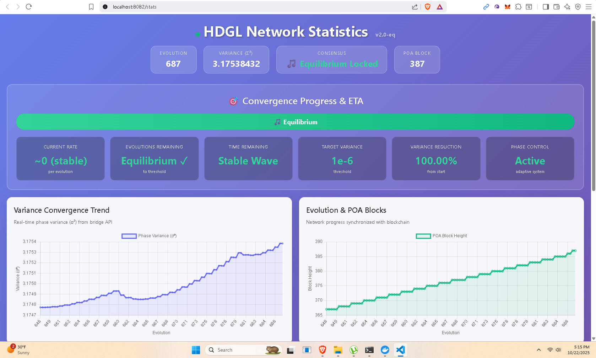596x358 pixels.
Task: Expand the system tray hidden icons chevron
Action: pos(539,350)
